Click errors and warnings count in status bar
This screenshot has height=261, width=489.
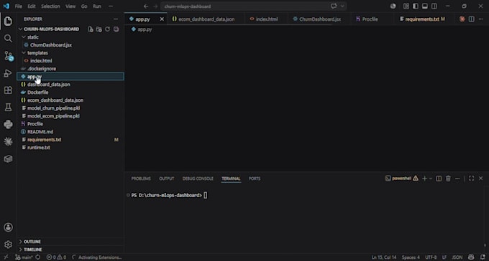(56, 257)
